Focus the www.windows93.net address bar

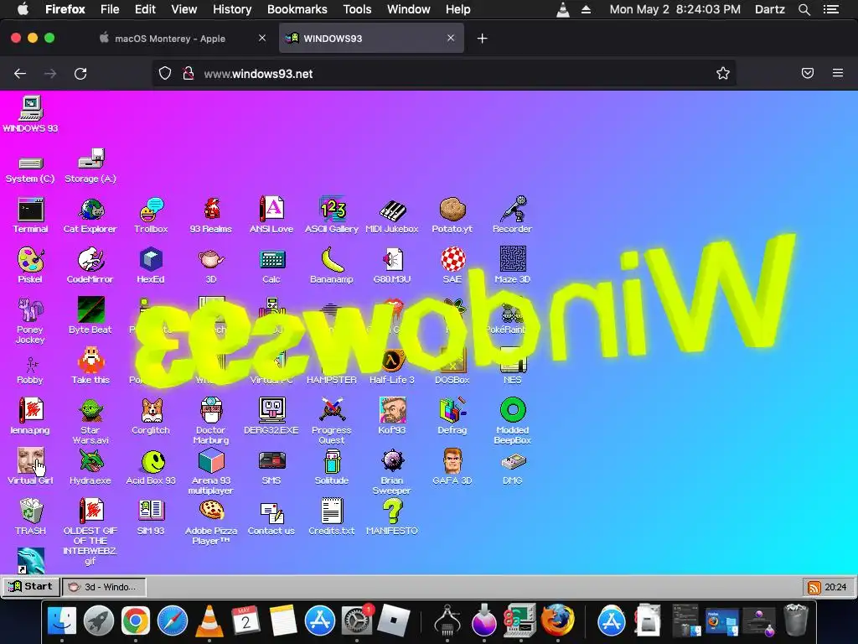coord(443,74)
